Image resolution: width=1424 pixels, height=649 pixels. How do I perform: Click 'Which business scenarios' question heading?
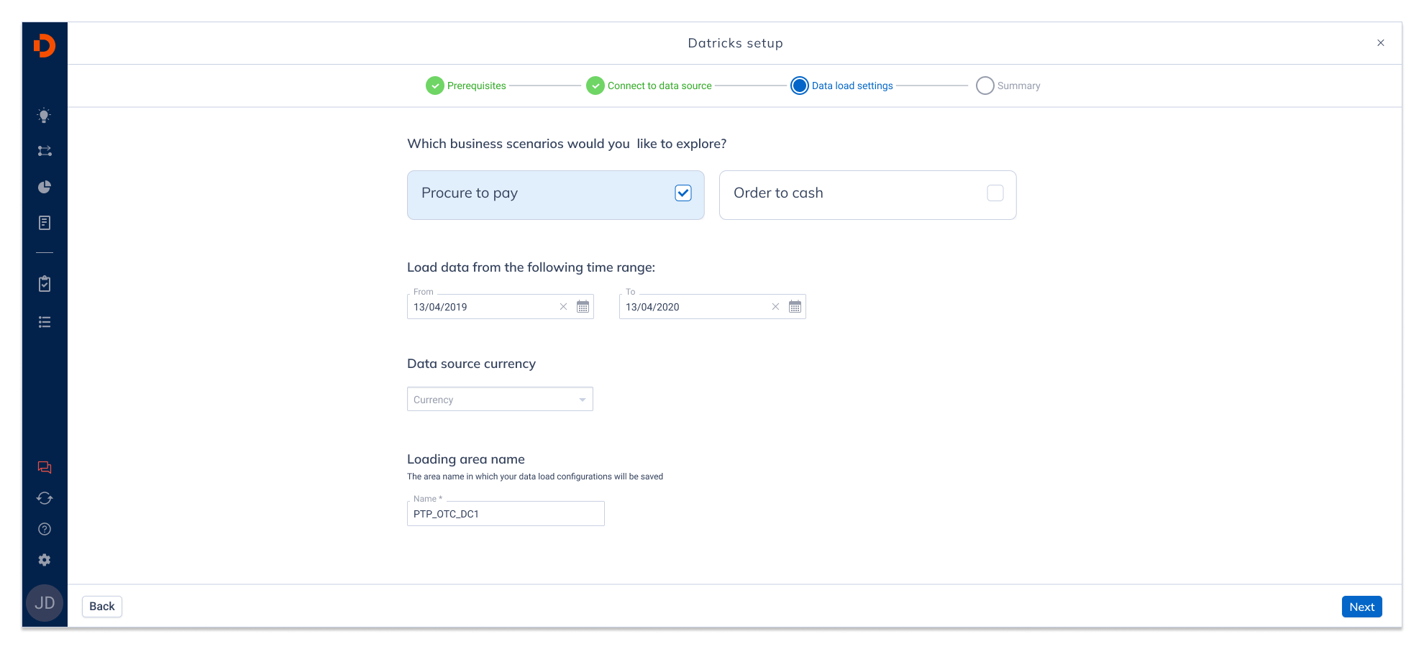pyautogui.click(x=567, y=144)
